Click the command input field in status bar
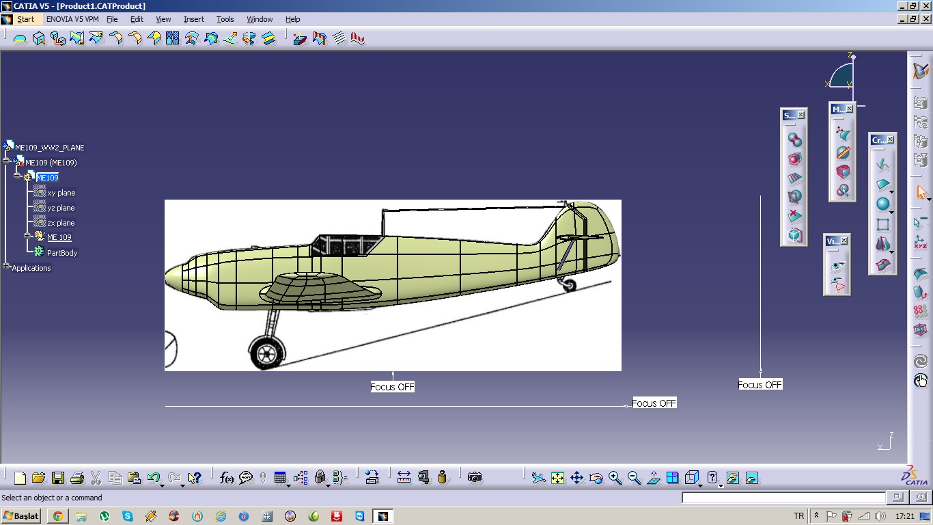 783,498
